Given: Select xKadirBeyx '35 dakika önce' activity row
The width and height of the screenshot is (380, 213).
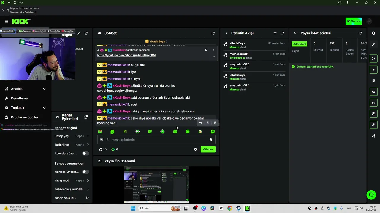Looking at the screenshot, I should (254, 45).
